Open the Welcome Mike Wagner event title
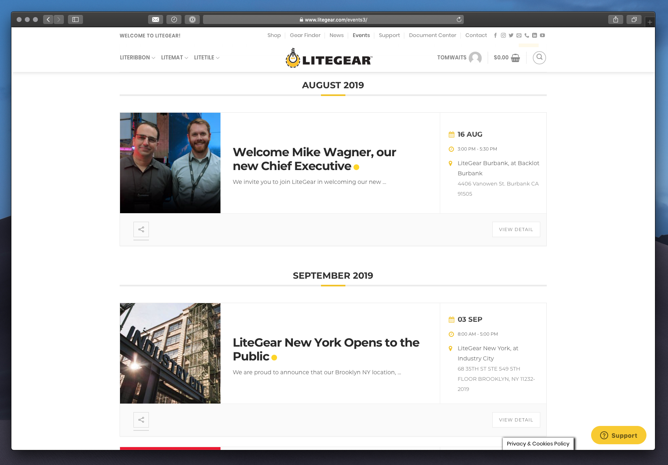 point(314,159)
